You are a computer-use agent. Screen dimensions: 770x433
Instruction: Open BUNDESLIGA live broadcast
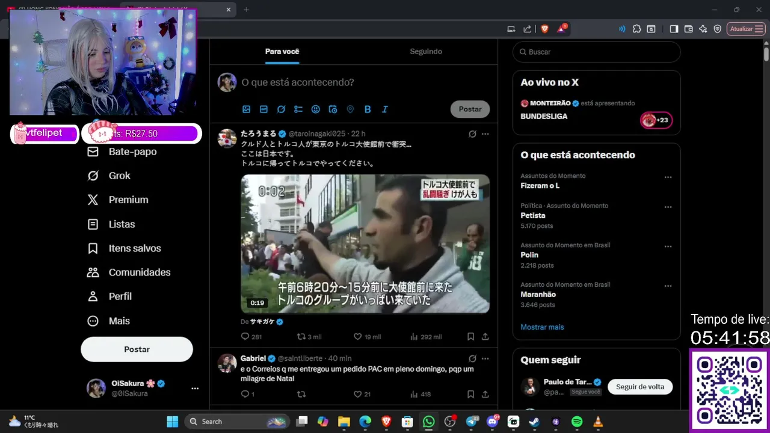click(544, 116)
